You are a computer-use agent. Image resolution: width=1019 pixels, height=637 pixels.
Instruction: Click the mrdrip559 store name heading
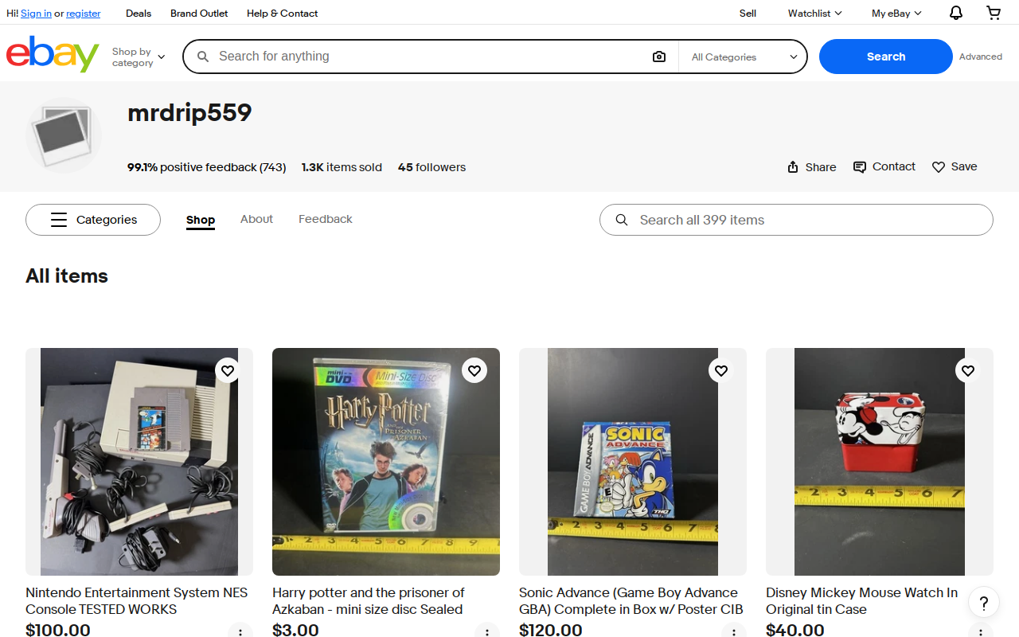click(x=189, y=112)
